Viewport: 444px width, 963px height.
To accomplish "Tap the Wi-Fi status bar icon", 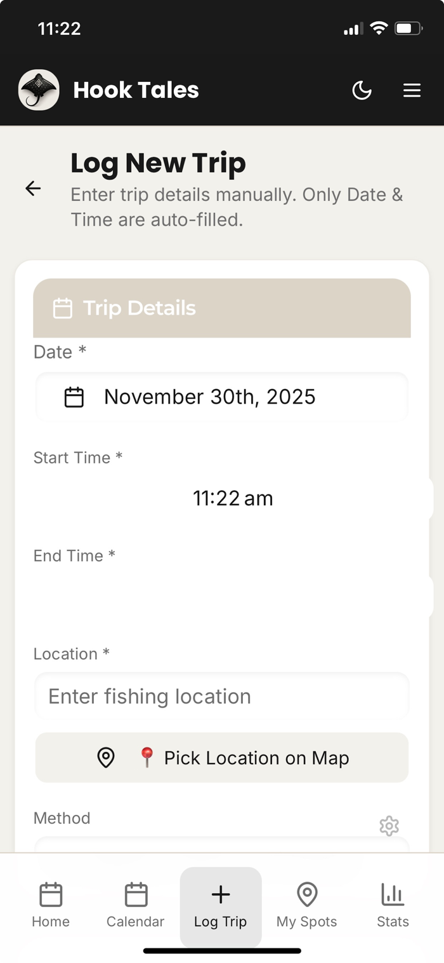I will [x=379, y=28].
